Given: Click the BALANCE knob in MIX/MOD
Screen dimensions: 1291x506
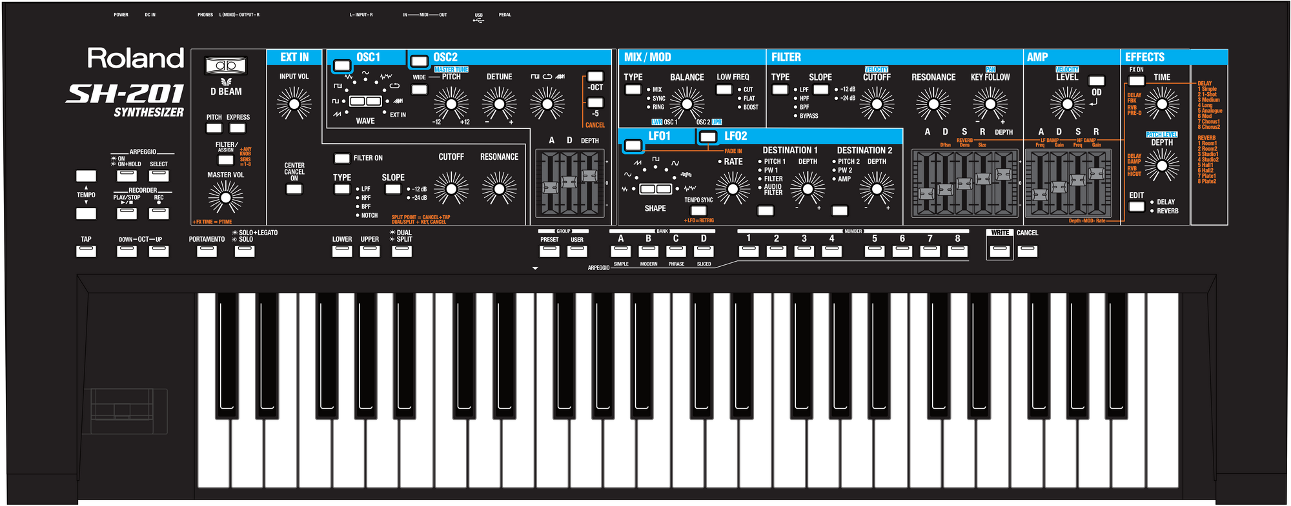Looking at the screenshot, I should coord(687,104).
